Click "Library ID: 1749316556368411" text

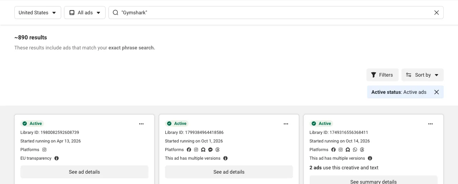(339, 132)
